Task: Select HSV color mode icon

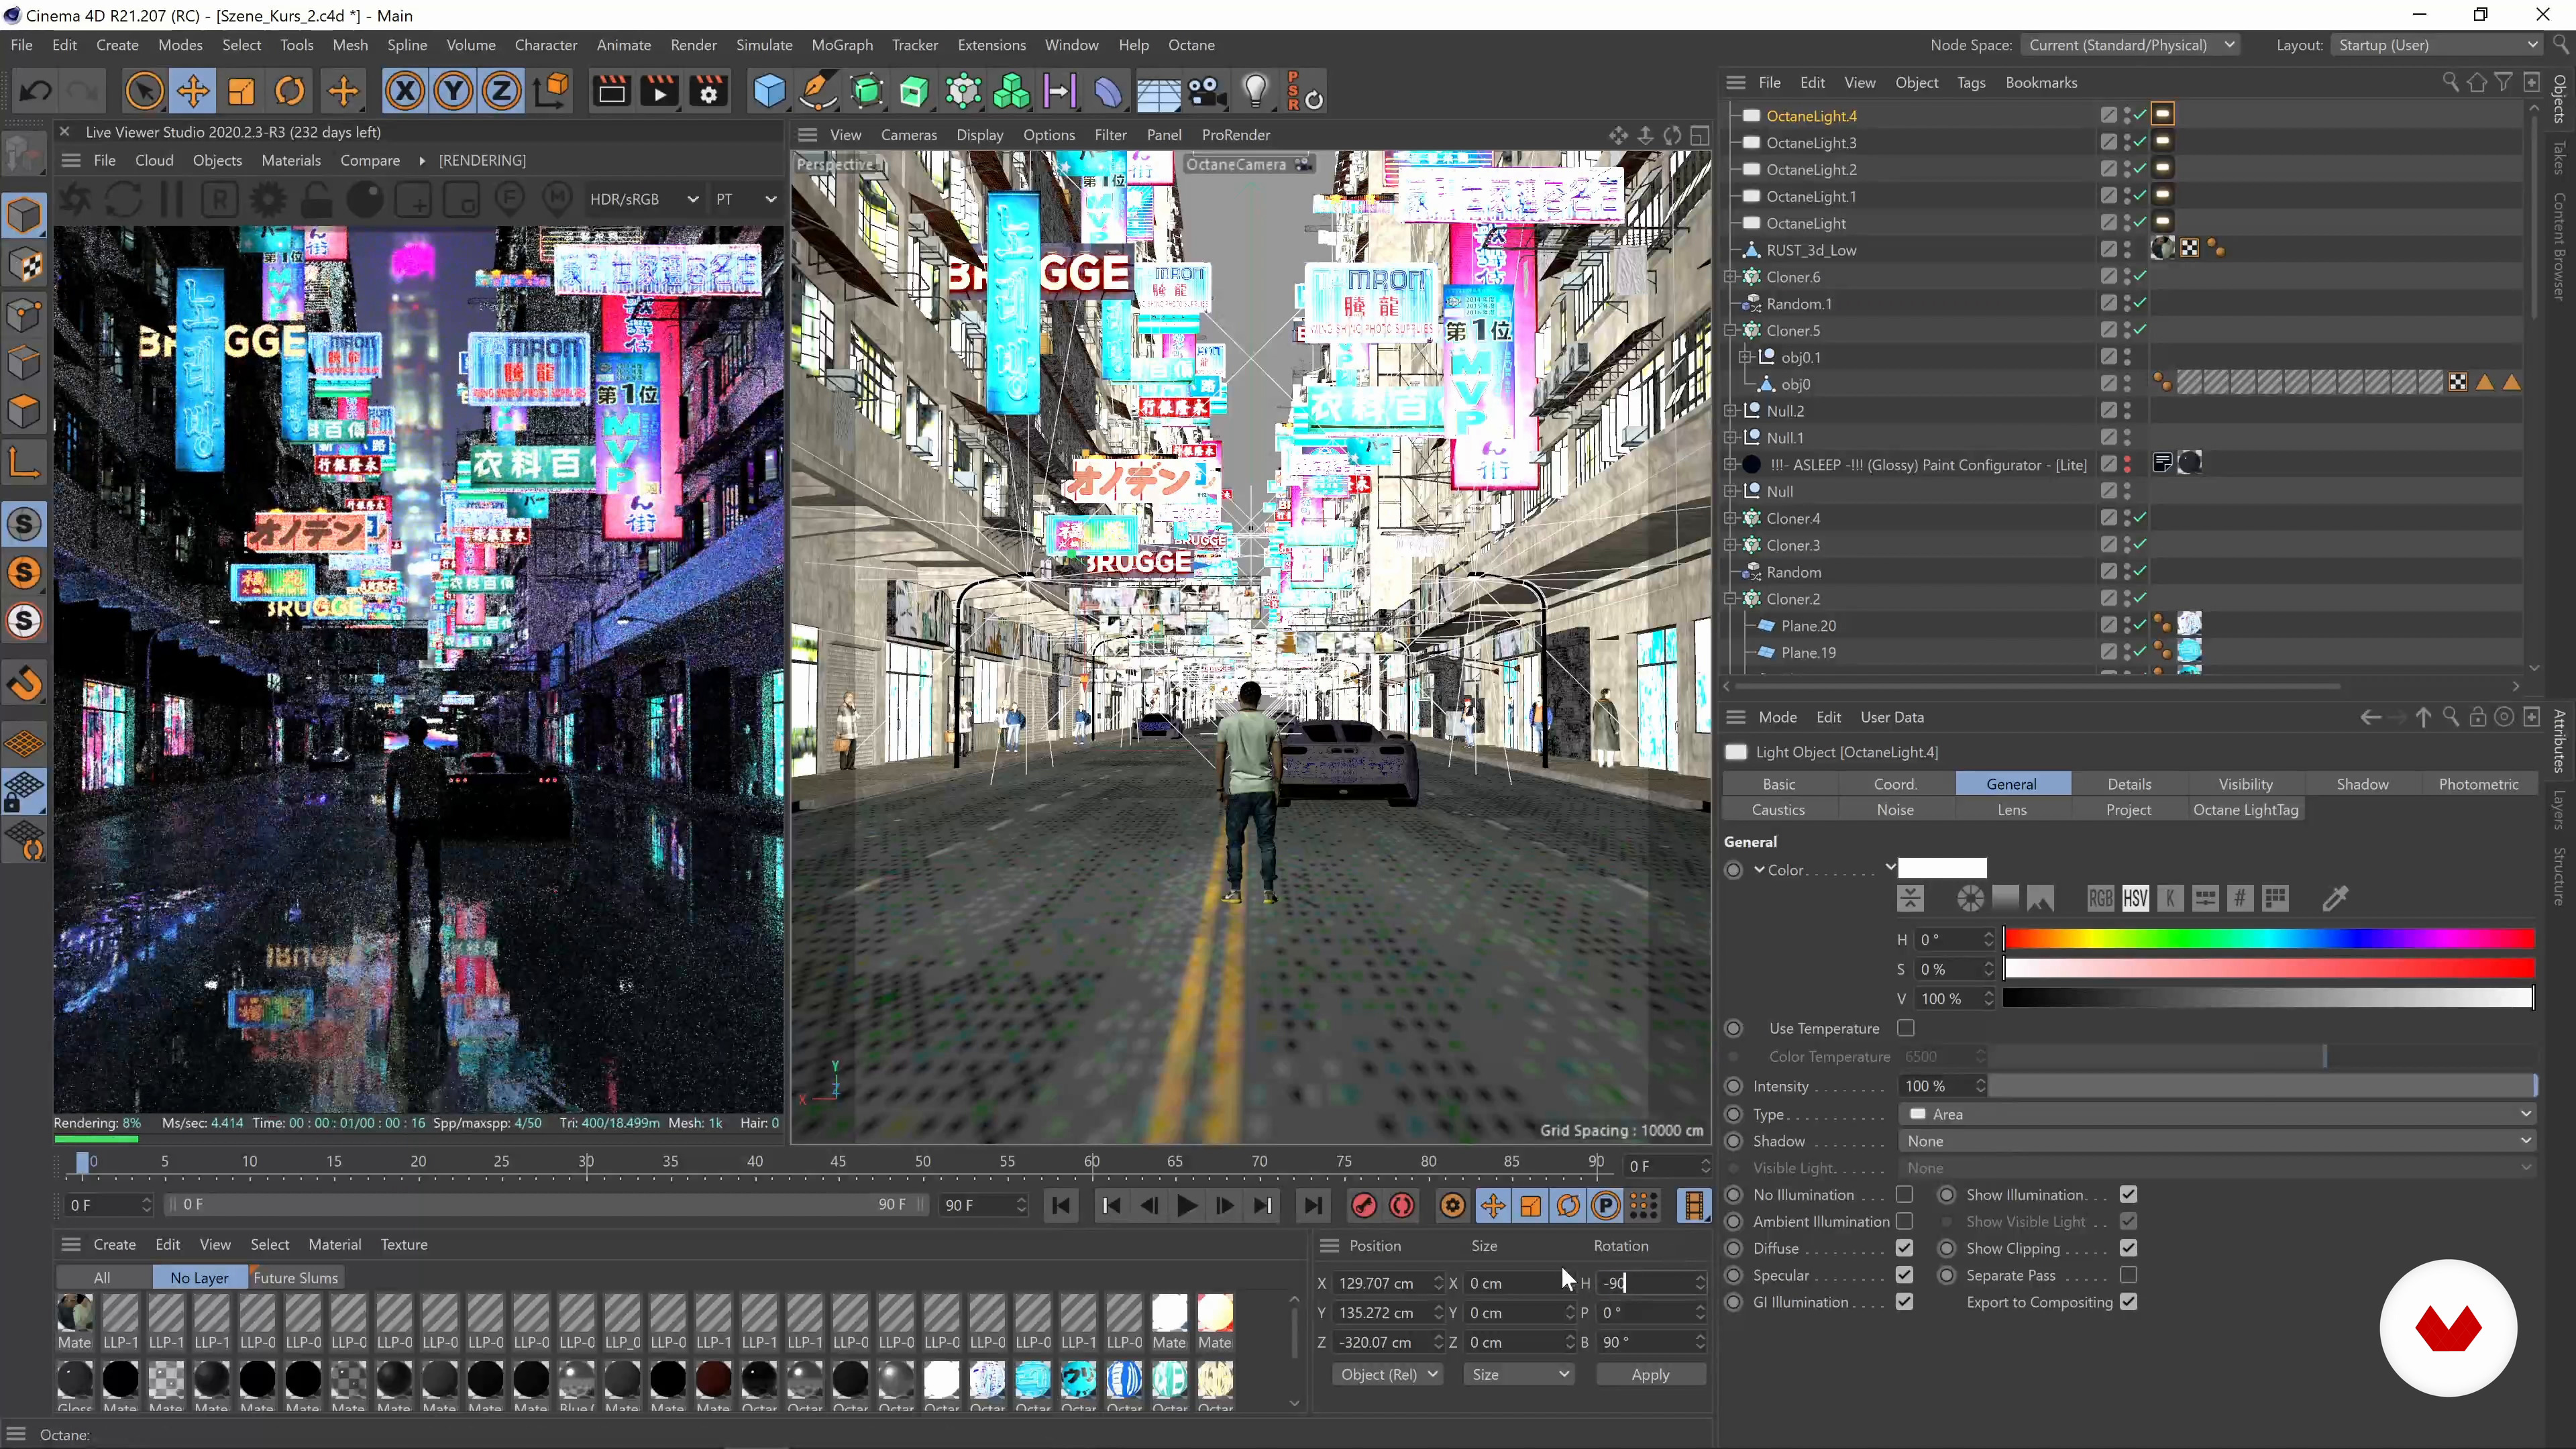Action: [x=2135, y=898]
